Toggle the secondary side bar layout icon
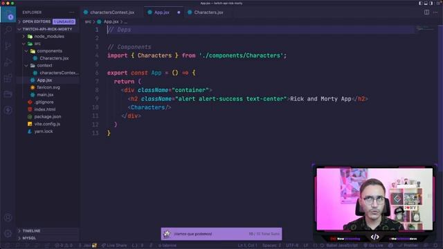This screenshot has height=249, width=443. 431,3
